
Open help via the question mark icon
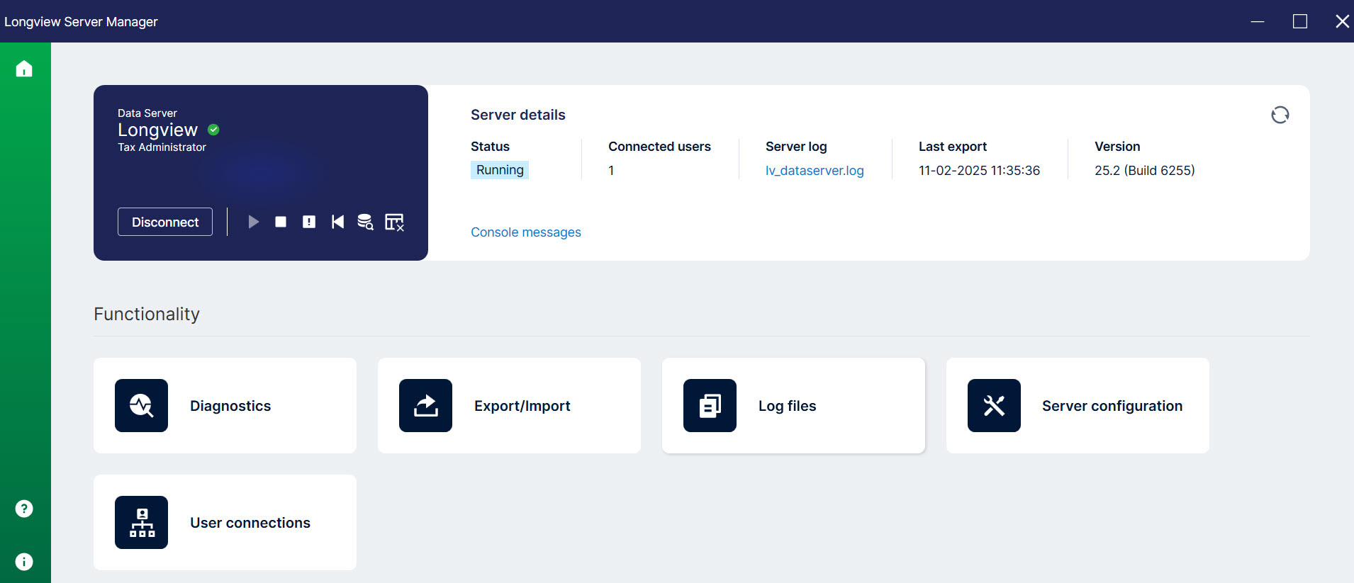24,509
